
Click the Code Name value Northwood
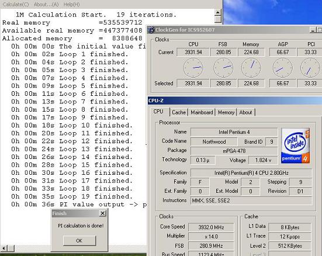coord(214,142)
